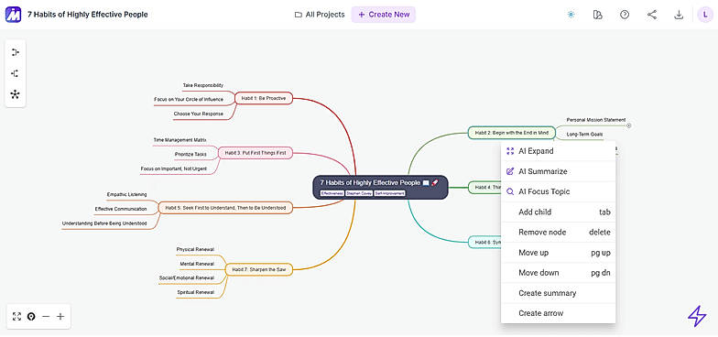
Task: Click the Mapify app logo
Action: (13, 15)
